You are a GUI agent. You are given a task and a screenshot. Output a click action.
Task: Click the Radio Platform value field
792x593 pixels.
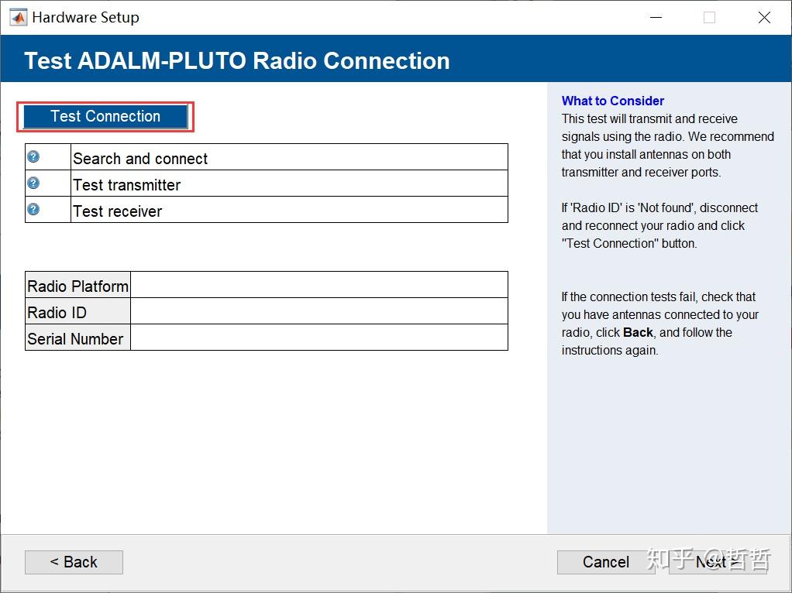click(x=319, y=285)
